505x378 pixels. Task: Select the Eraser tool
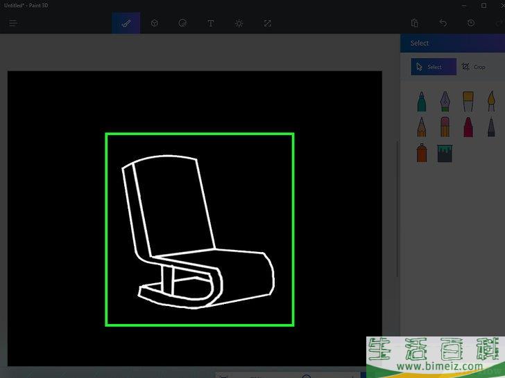click(x=445, y=127)
